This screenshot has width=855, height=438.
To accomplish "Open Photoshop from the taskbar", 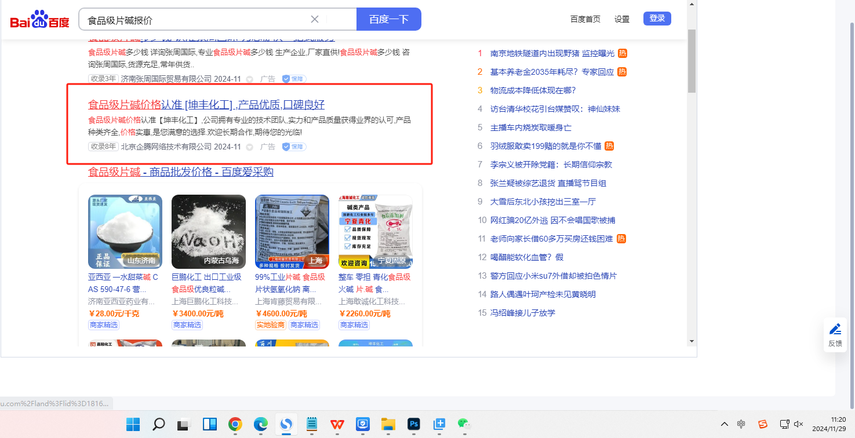I will pos(413,424).
